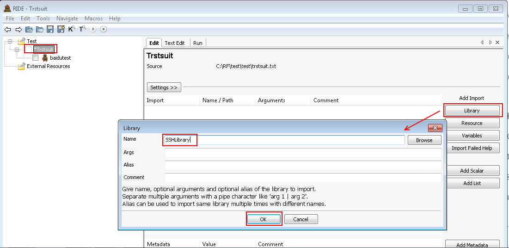This screenshot has height=248, width=509.
Task: Click the External Resources folder icon
Action: [x=21, y=66]
